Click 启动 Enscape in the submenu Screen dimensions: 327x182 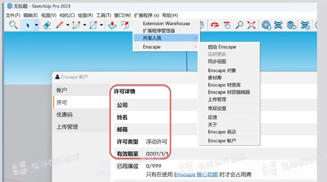(x=222, y=47)
